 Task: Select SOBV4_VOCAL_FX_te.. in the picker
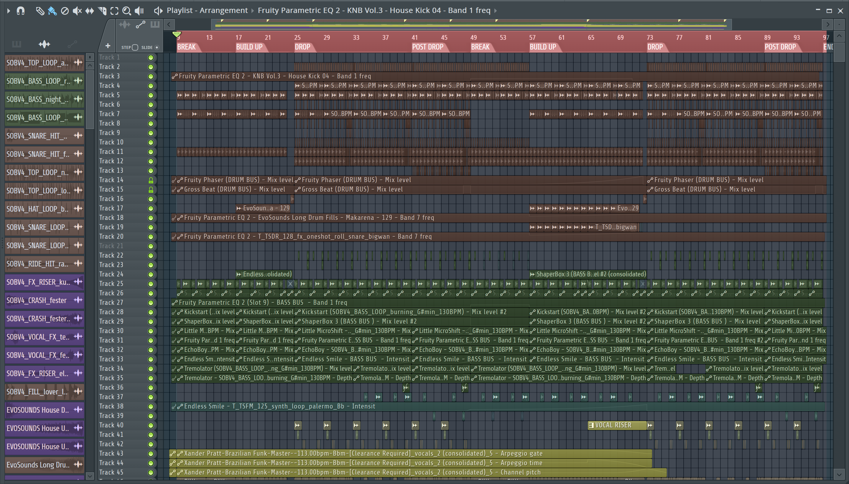[44, 337]
